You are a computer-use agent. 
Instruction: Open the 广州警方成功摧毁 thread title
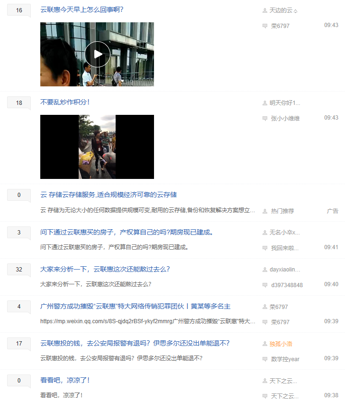coord(136,306)
